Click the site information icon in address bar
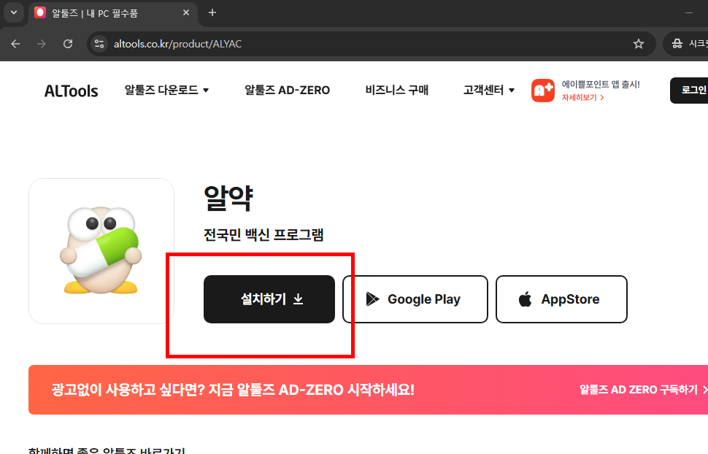 point(98,44)
